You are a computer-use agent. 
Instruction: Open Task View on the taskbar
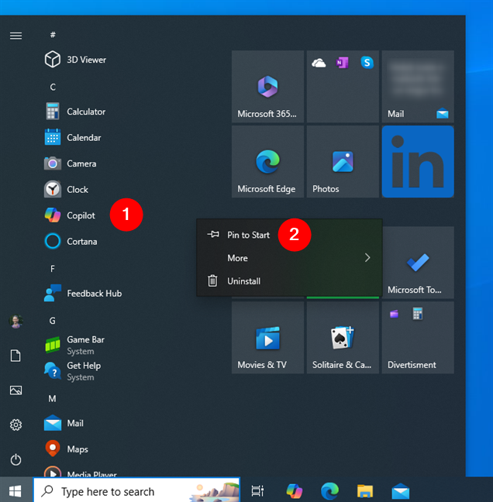coord(257,491)
